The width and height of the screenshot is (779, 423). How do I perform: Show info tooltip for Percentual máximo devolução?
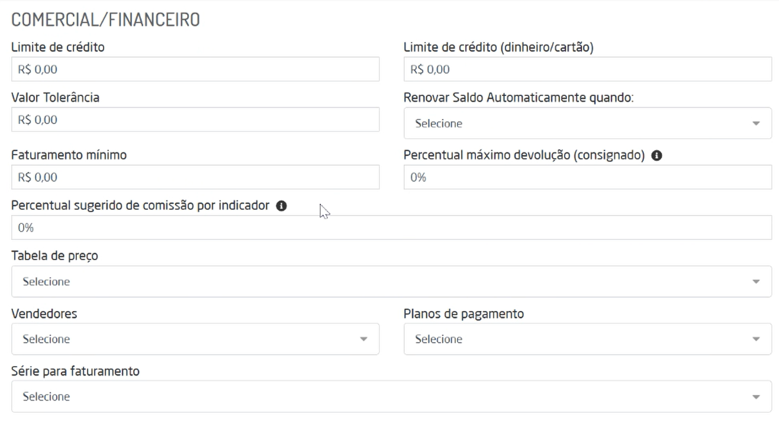[x=656, y=156]
